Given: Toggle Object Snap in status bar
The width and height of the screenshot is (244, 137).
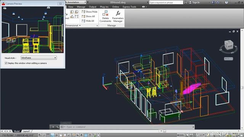Looking at the screenshot, I should [x=61, y=135].
